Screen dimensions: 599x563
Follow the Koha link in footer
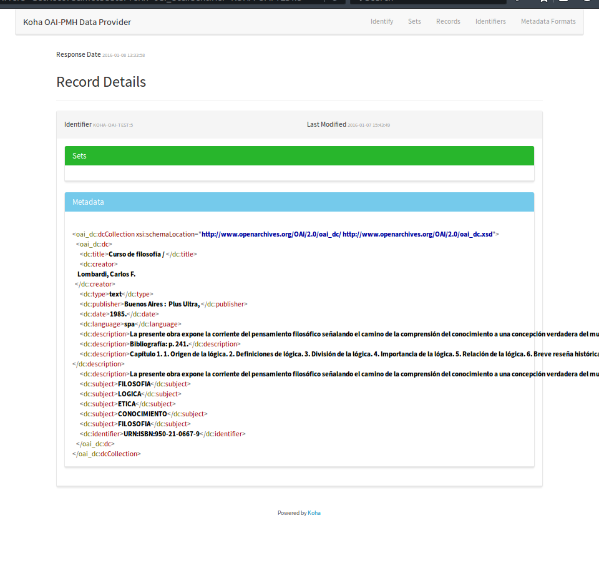coord(314,513)
